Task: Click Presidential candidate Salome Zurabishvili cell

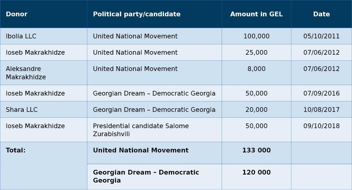Action: click(x=154, y=130)
